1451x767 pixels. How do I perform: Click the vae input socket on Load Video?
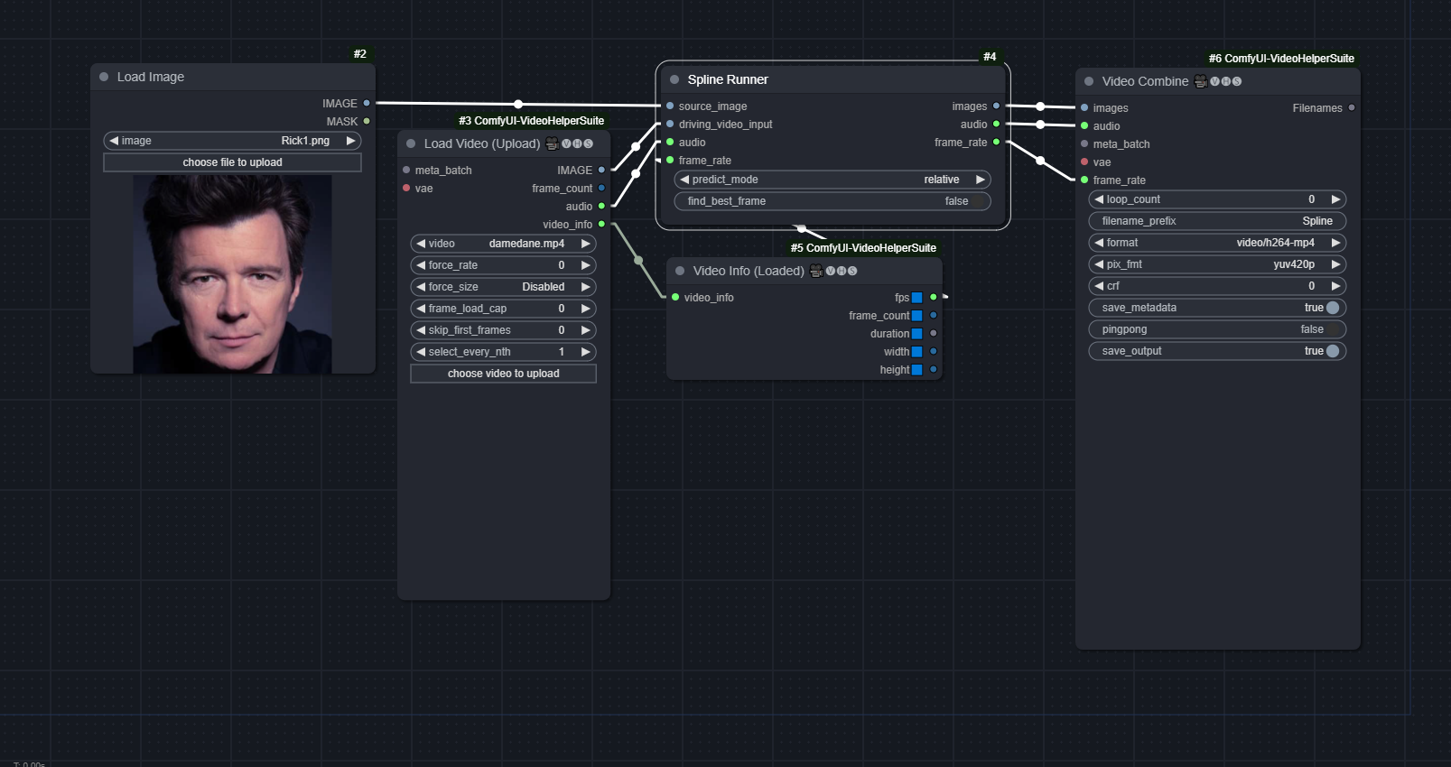406,189
